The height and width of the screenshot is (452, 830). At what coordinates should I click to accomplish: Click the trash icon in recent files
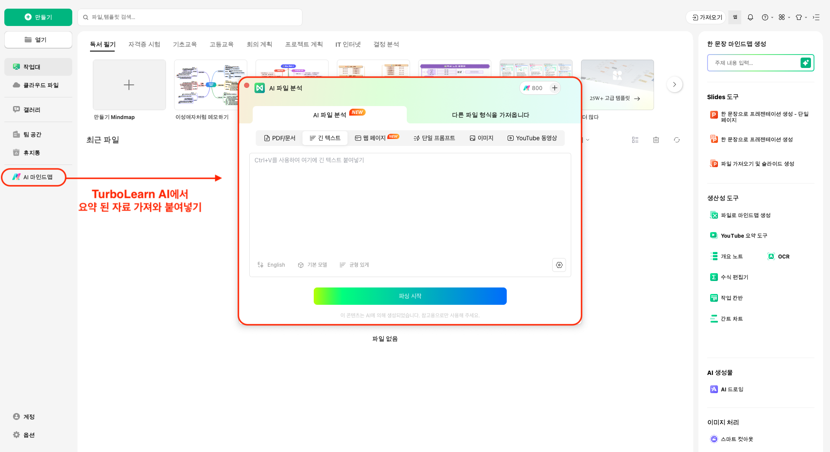point(656,140)
